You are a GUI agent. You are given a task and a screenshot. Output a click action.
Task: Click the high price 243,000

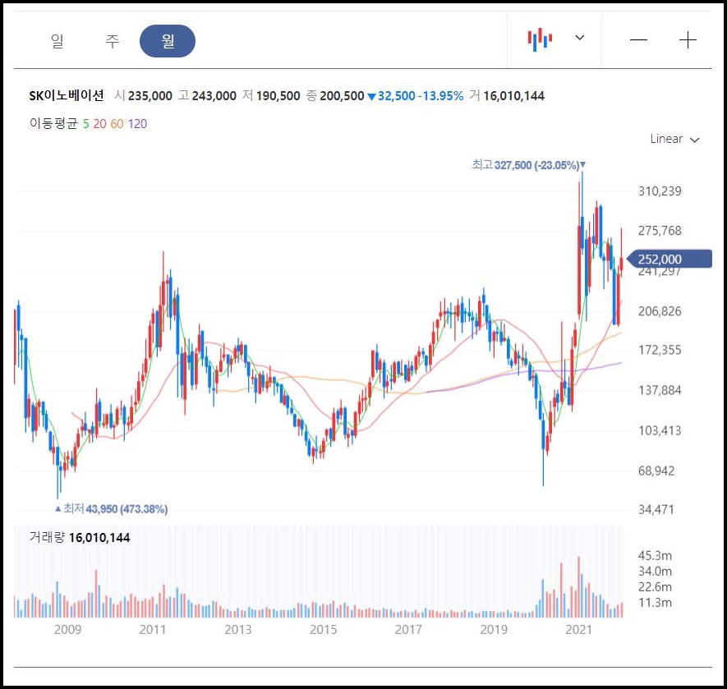pos(214,96)
